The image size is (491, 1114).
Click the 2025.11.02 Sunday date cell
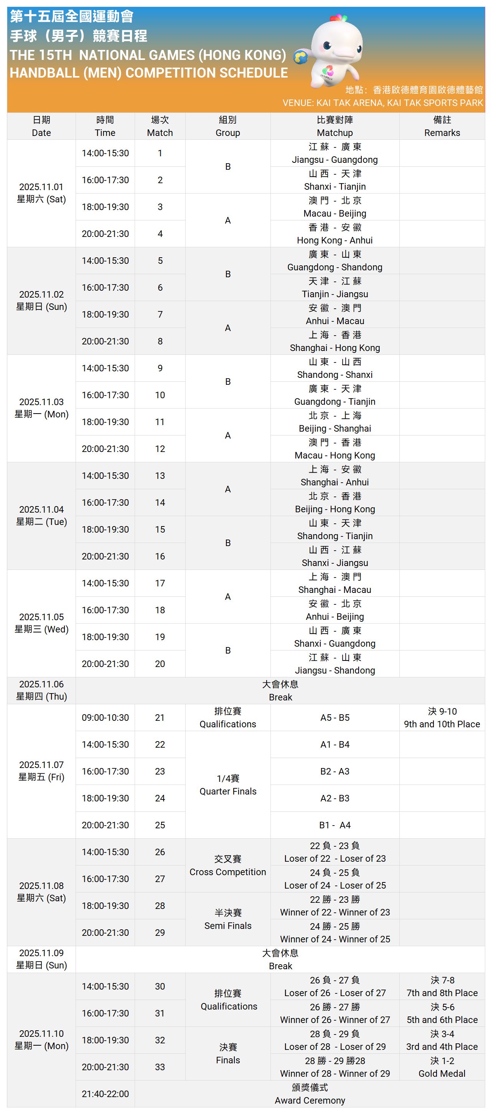click(41, 301)
